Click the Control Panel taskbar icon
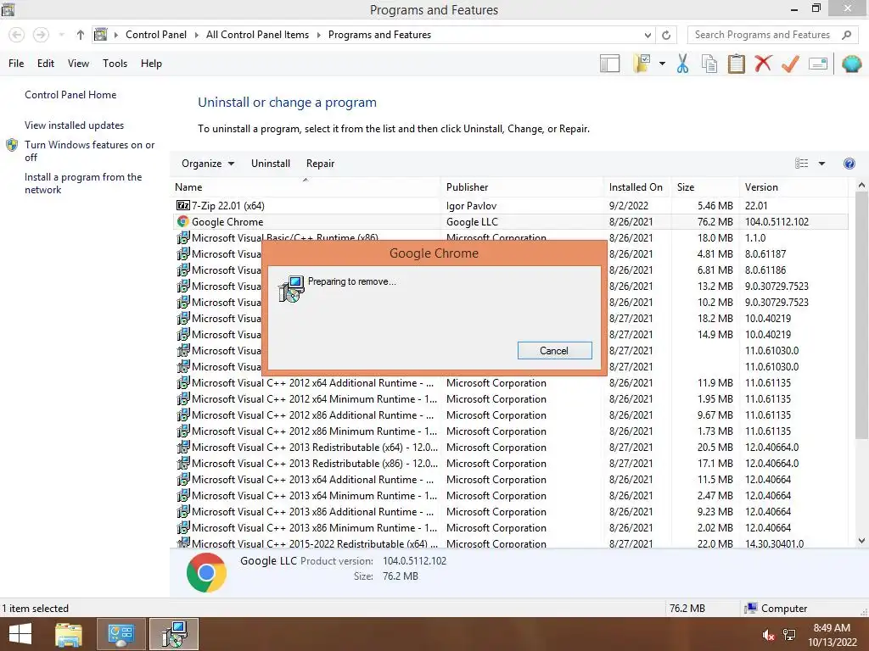Screen dimensions: 869x651 coord(121,634)
